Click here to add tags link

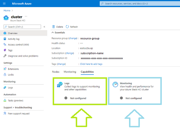pos(91,64)
